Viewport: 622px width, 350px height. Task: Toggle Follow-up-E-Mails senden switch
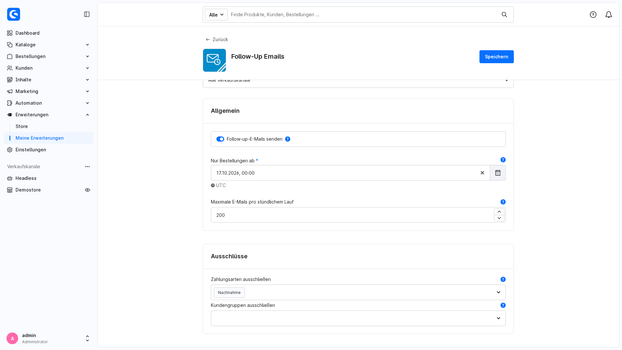coord(220,139)
